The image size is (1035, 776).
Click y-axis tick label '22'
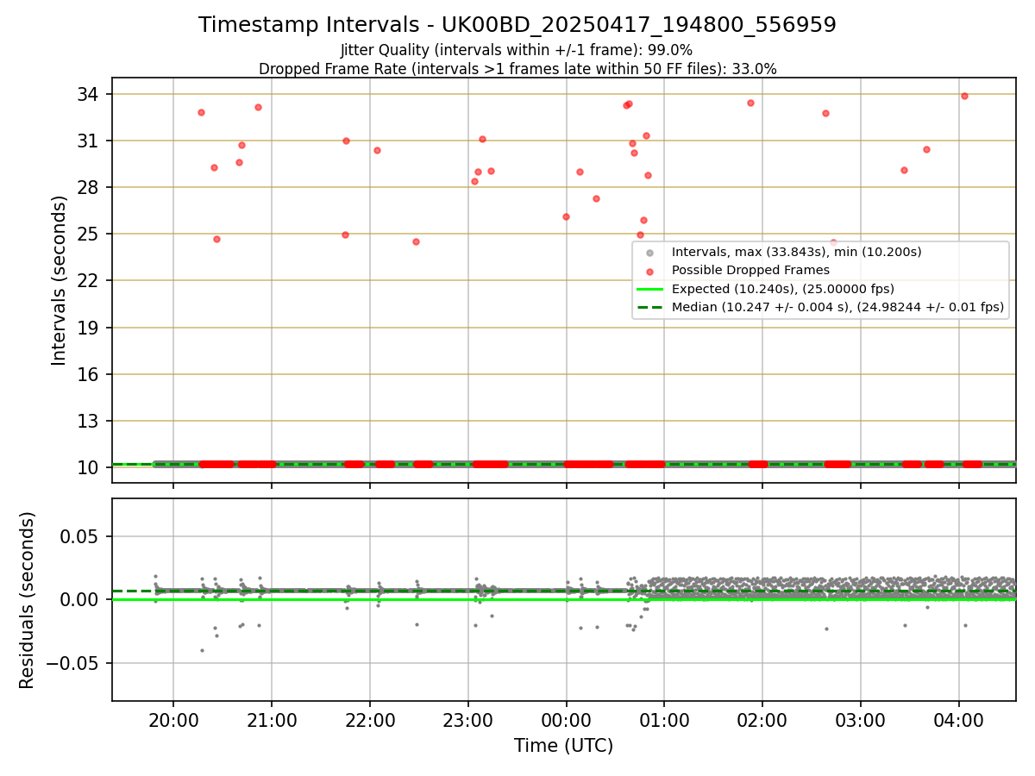click(x=90, y=280)
